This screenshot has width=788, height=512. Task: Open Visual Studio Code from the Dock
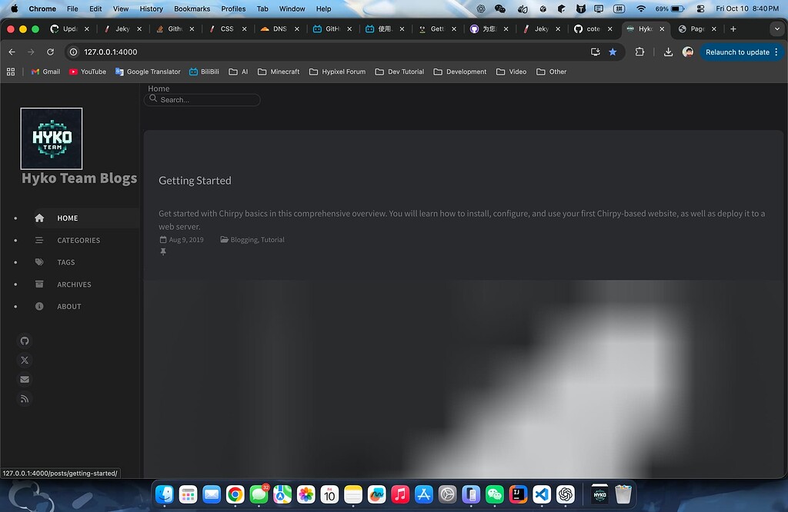click(x=542, y=495)
